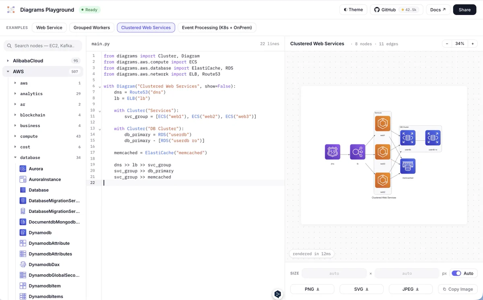
Task: Expand the ar category
Action: (x=15, y=104)
